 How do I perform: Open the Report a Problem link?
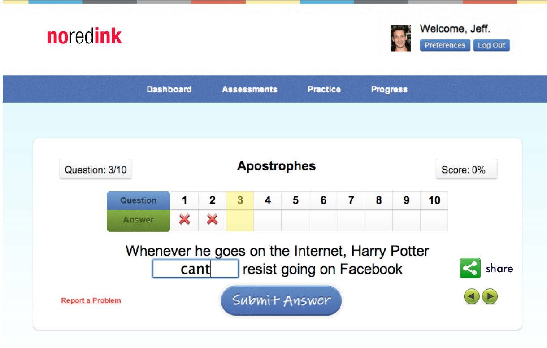click(x=91, y=300)
